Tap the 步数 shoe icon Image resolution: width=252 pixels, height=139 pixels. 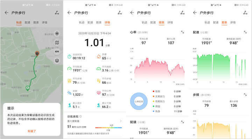point(69,93)
